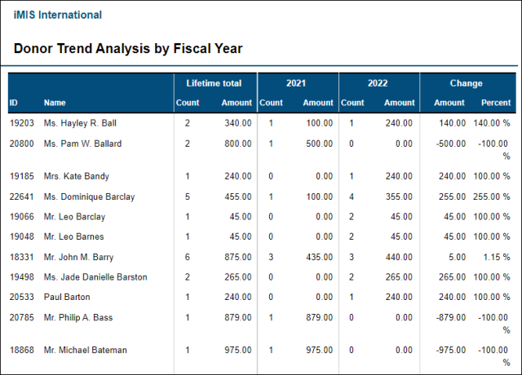
Task: Click the 255.00 % change value
Action: pos(492,196)
